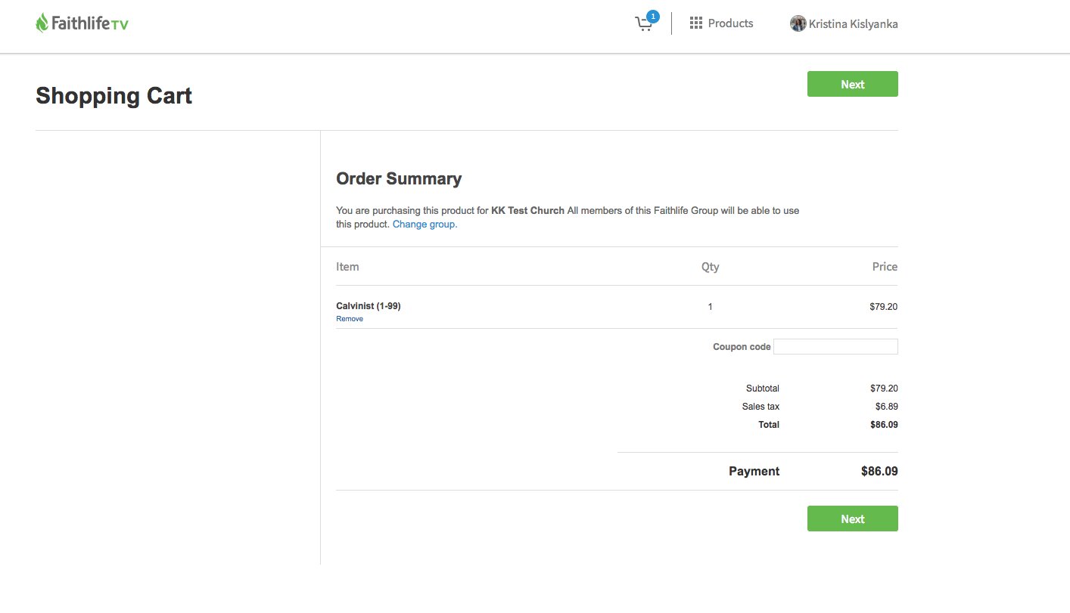The image size is (1070, 613).
Task: Select the Calvinist (1-99) item name
Action: [369, 306]
